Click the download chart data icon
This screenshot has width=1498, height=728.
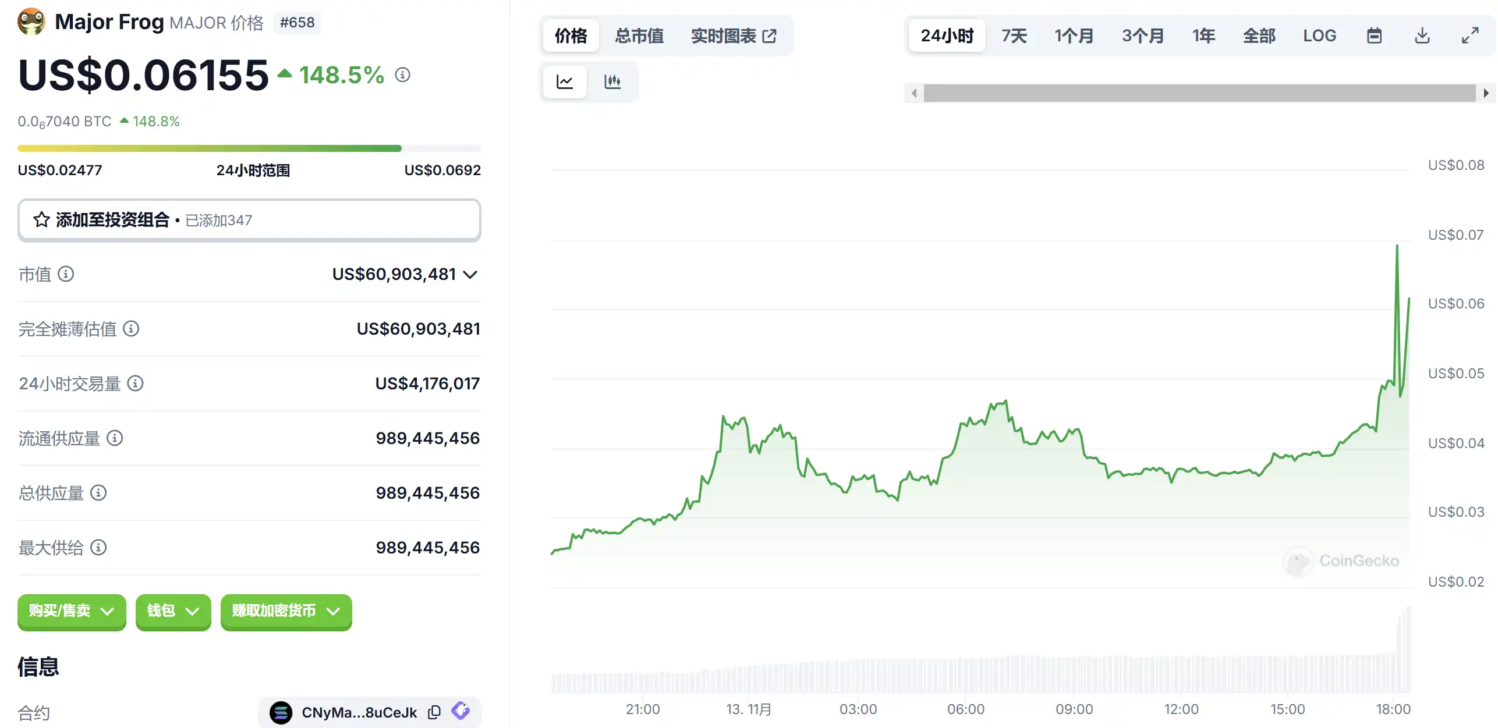[1422, 35]
